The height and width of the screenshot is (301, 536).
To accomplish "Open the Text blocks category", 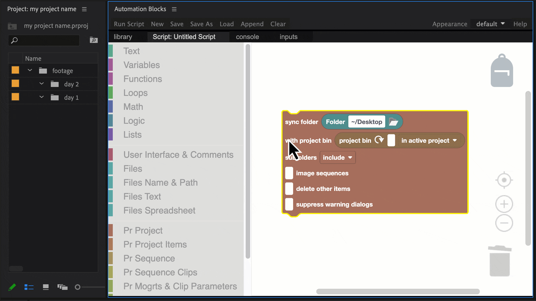I will pos(131,51).
